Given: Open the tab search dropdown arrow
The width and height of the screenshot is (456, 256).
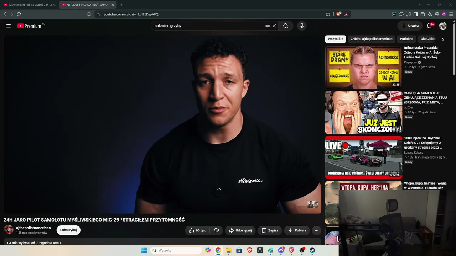Looking at the screenshot, I should point(420,5).
